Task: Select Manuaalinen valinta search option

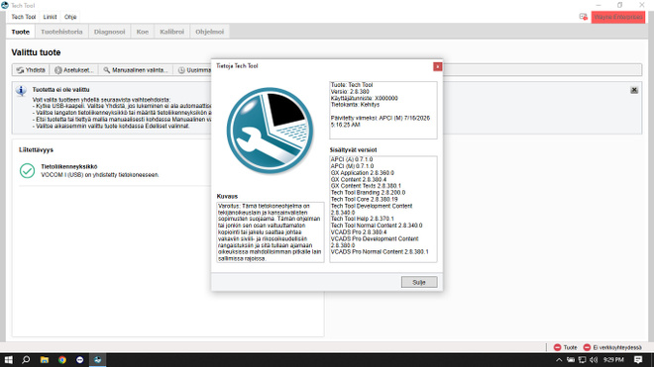Action: (x=136, y=70)
